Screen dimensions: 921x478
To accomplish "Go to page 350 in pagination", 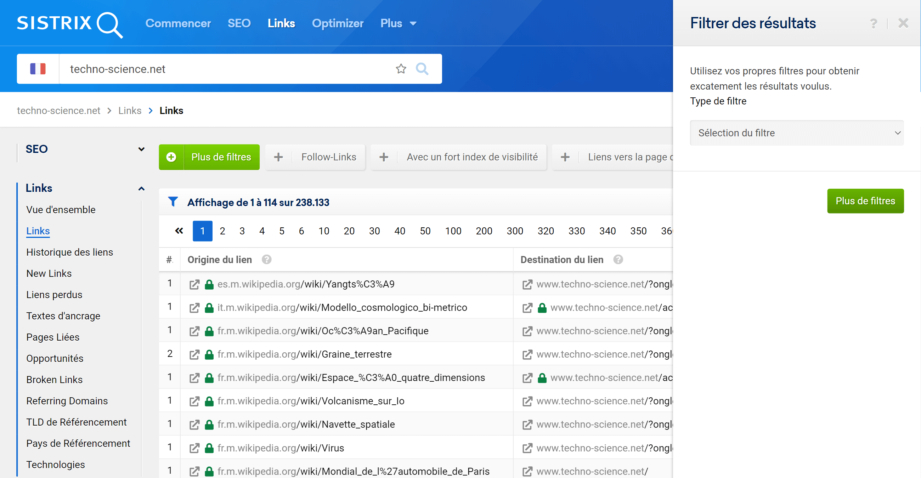I will [x=638, y=231].
